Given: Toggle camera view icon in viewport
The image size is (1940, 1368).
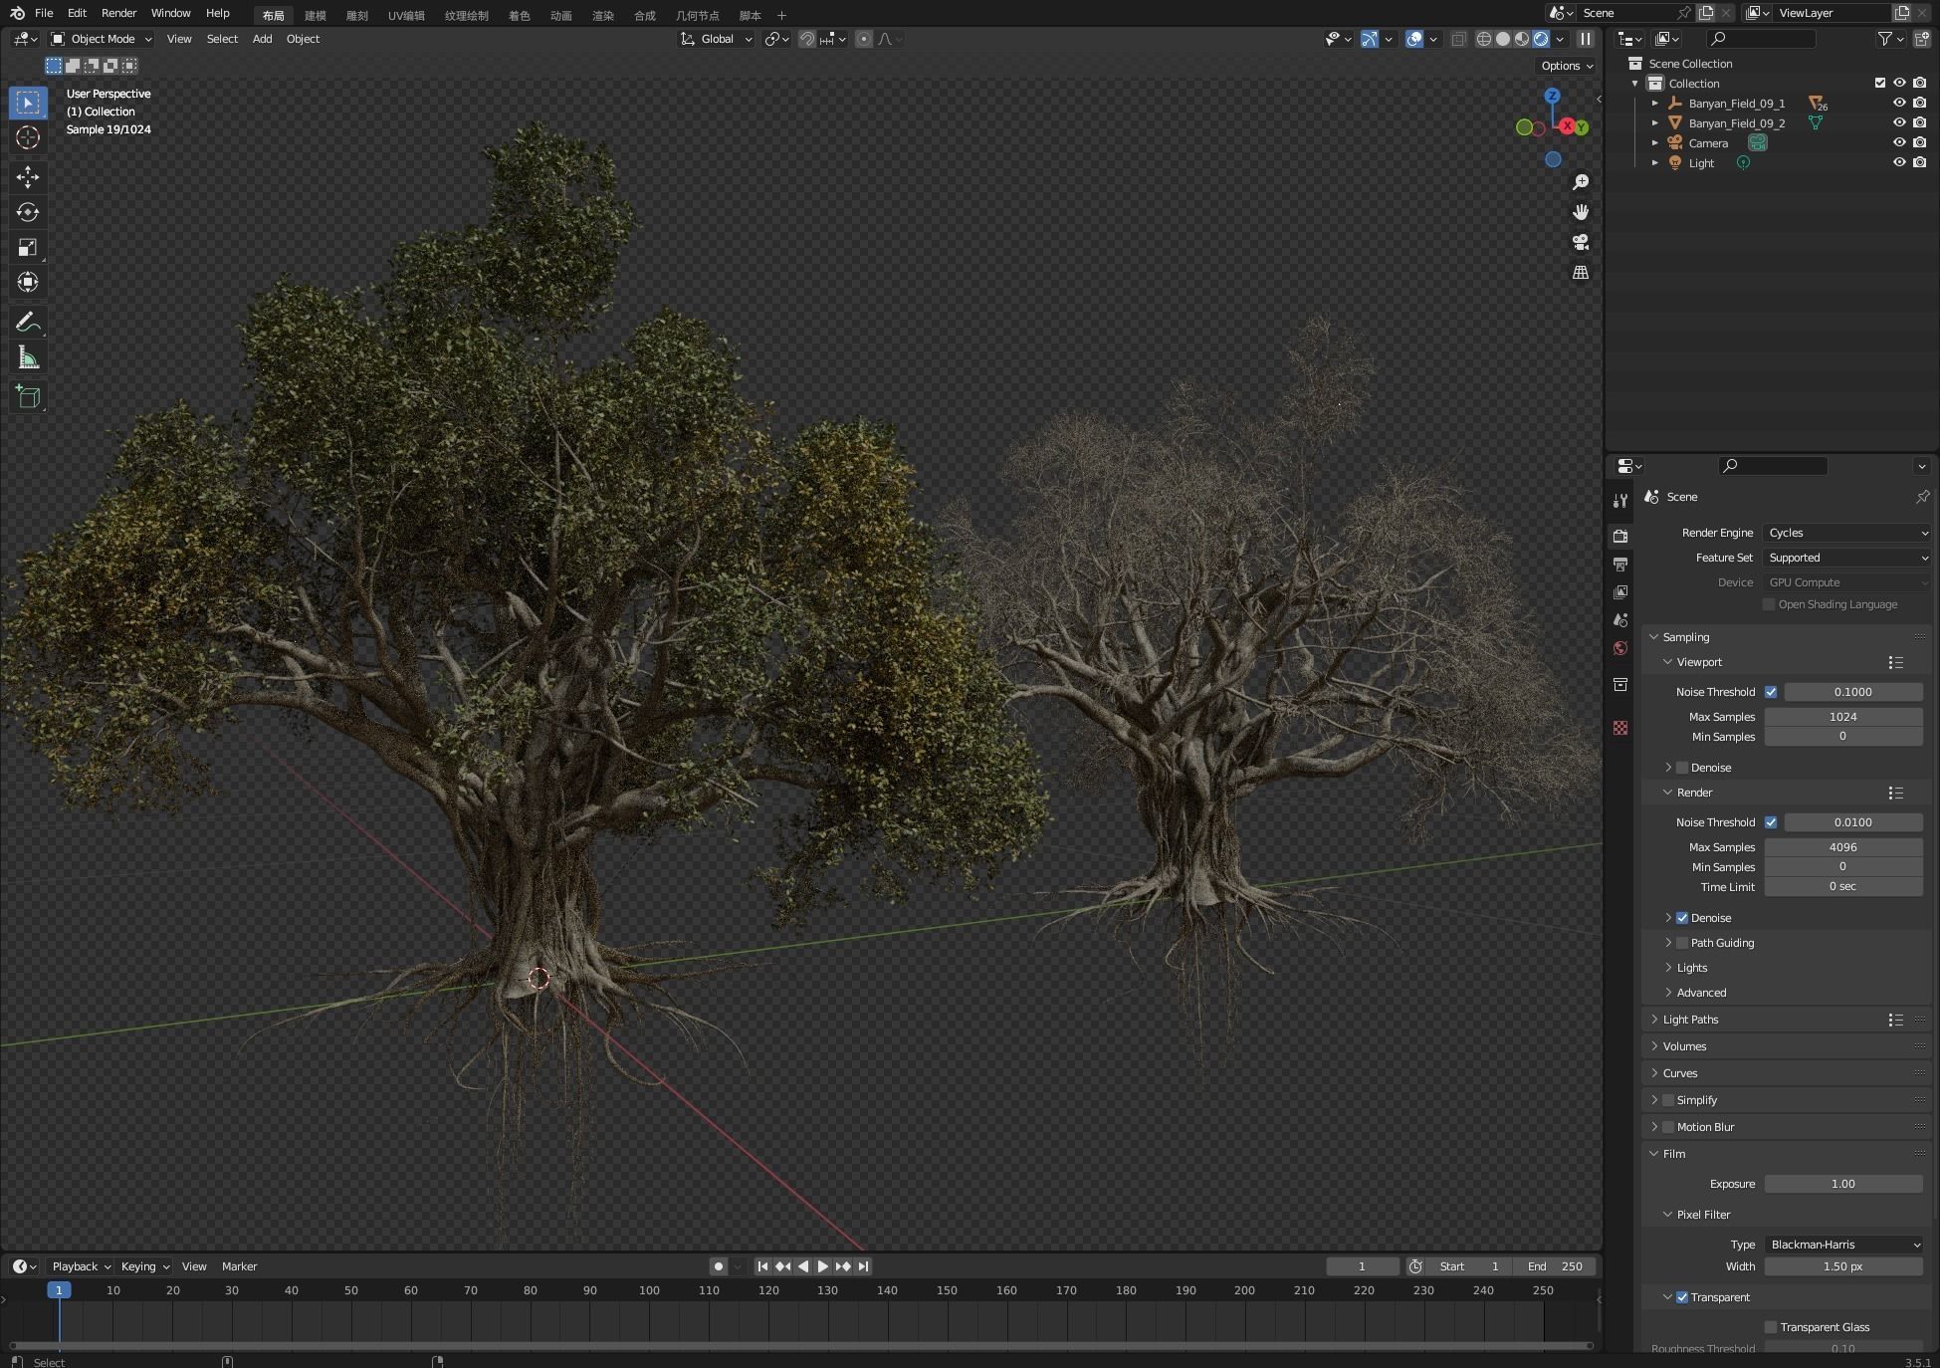Looking at the screenshot, I should click(1580, 242).
